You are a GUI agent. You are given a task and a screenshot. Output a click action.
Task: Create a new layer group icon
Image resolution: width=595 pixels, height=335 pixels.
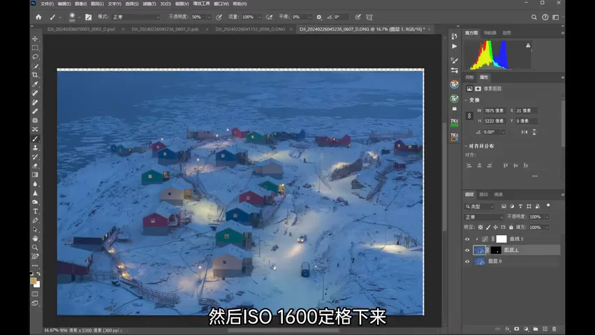tap(536, 329)
